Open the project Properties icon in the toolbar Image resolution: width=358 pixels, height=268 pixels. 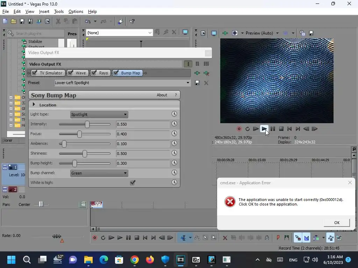coord(47,21)
